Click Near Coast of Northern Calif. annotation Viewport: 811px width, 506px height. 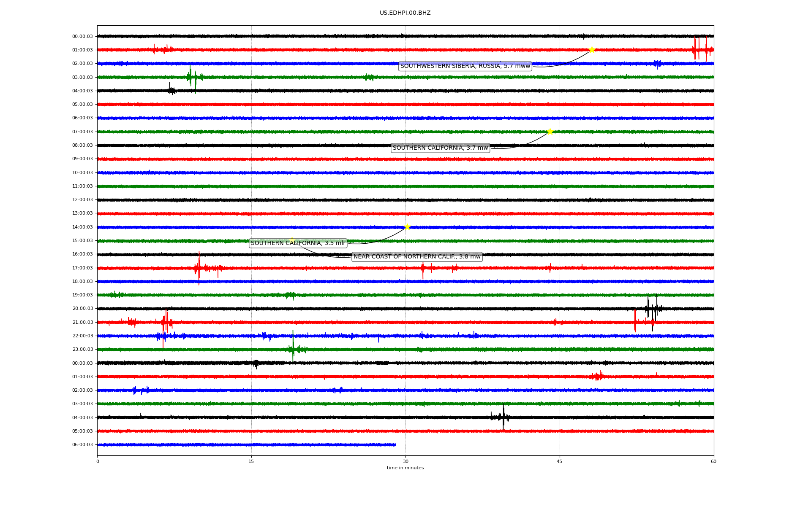[x=417, y=257]
